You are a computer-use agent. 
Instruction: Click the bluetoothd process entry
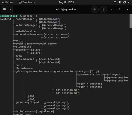point(23,47)
